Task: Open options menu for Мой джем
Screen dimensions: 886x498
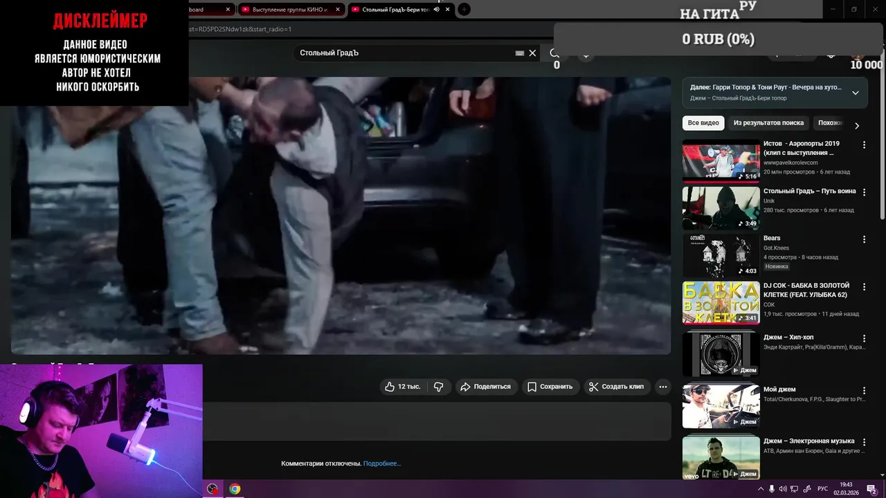Action: pyautogui.click(x=864, y=390)
